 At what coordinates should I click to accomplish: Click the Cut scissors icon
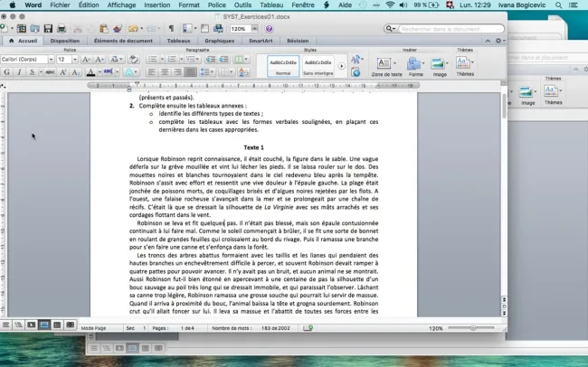pyautogui.click(x=78, y=29)
